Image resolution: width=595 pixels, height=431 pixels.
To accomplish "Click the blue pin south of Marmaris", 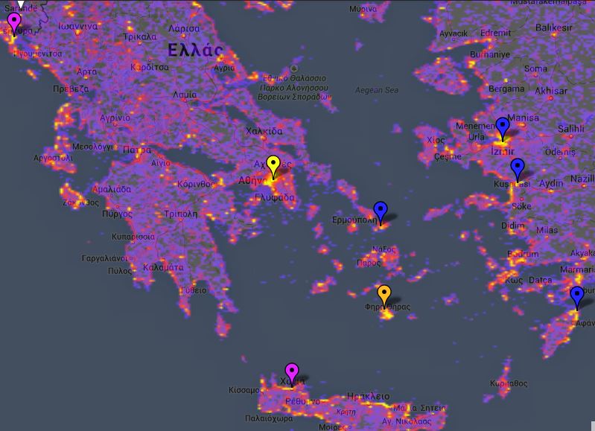I will click(576, 296).
